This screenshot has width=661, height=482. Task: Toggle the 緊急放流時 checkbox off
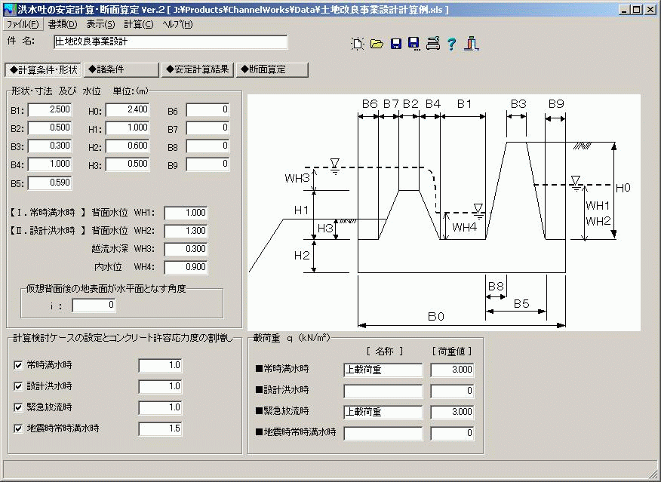pos(17,407)
